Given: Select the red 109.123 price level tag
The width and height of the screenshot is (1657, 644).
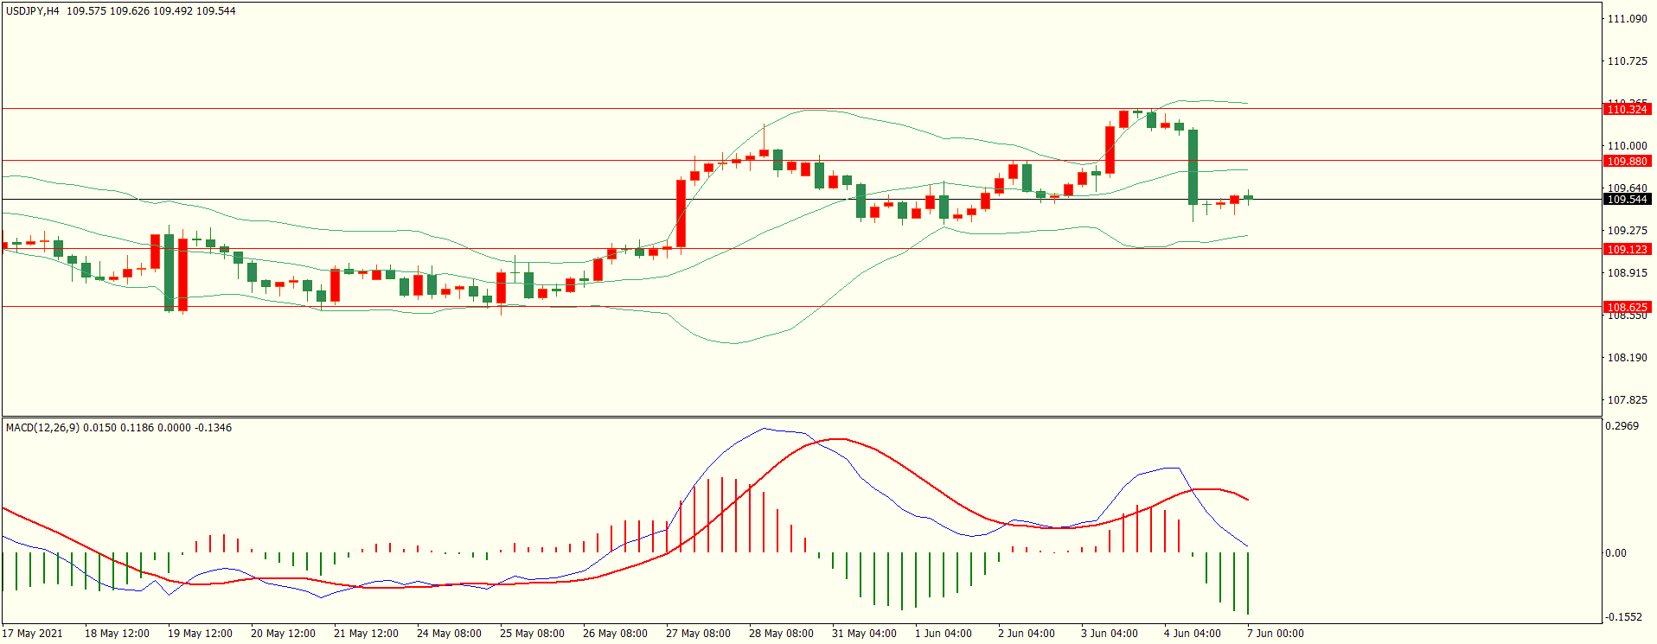Looking at the screenshot, I should (x=1627, y=249).
